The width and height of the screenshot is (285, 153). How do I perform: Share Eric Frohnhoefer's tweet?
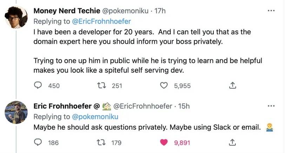tap(232, 142)
